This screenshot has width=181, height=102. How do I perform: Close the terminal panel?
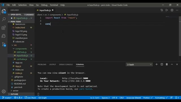pyautogui.click(x=177, y=64)
